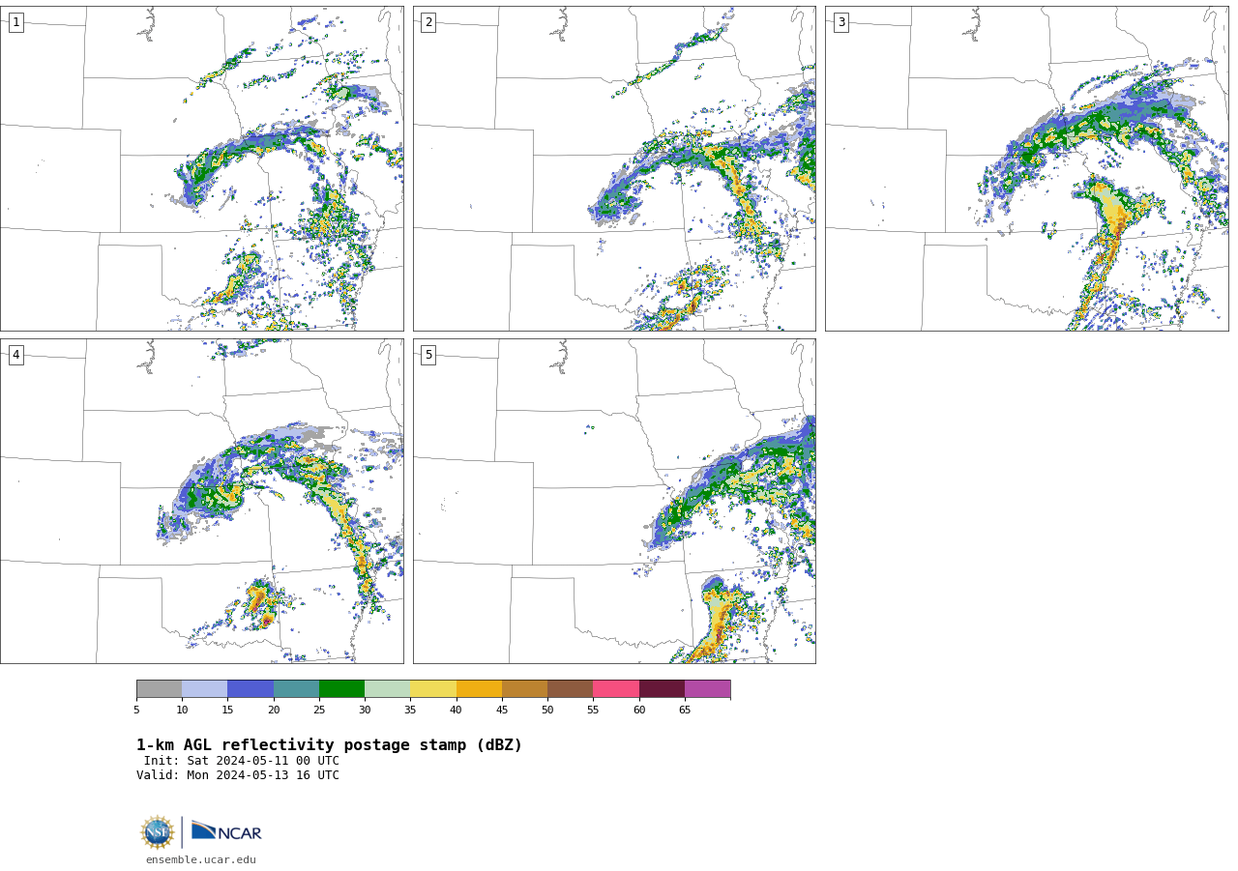1238x871 pixels.
Task: Click the pink 55-60 dBZ swatch
Action: [616, 688]
